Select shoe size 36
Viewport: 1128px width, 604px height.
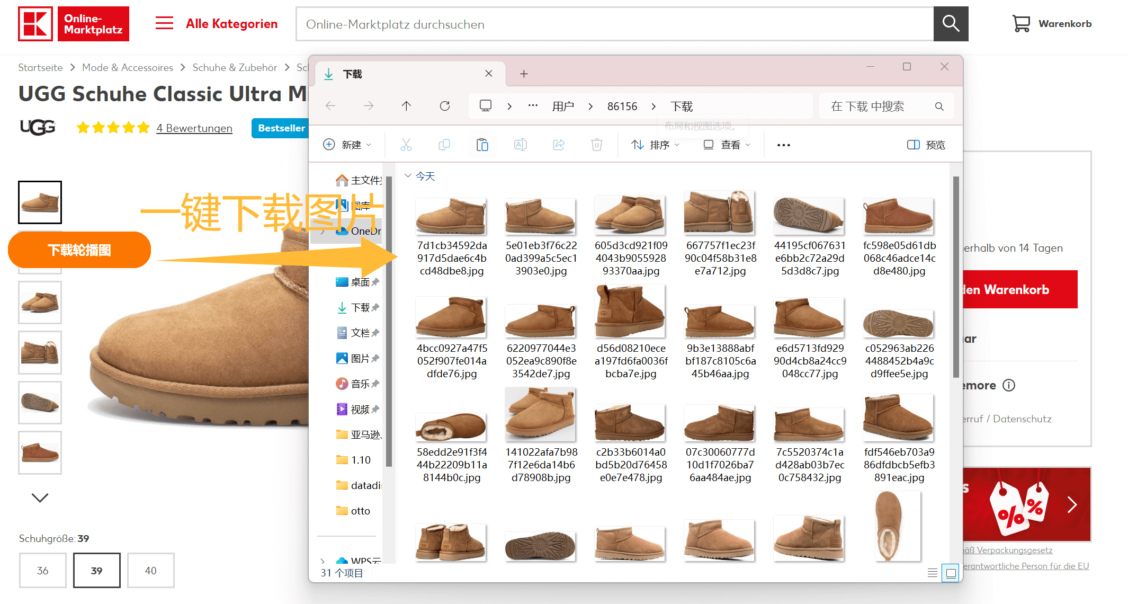pyautogui.click(x=43, y=571)
